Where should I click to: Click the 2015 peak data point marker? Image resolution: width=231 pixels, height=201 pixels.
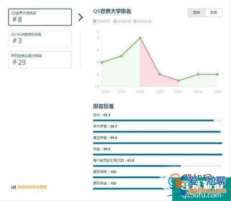click(x=140, y=38)
